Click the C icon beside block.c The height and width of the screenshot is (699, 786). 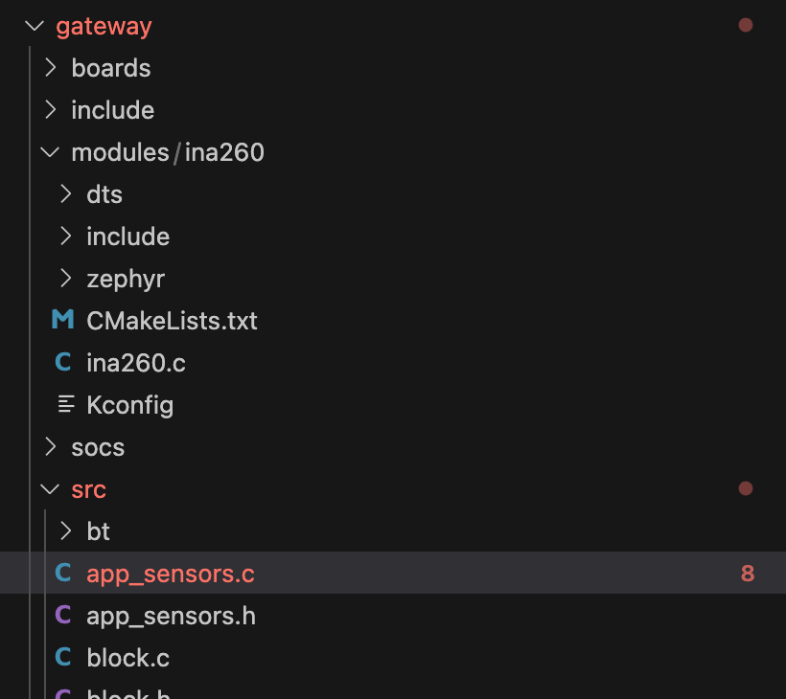point(63,657)
